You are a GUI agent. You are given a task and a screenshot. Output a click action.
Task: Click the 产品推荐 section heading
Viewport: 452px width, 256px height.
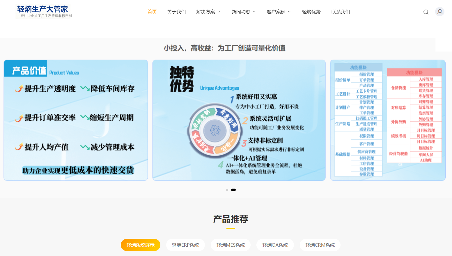[x=231, y=219]
